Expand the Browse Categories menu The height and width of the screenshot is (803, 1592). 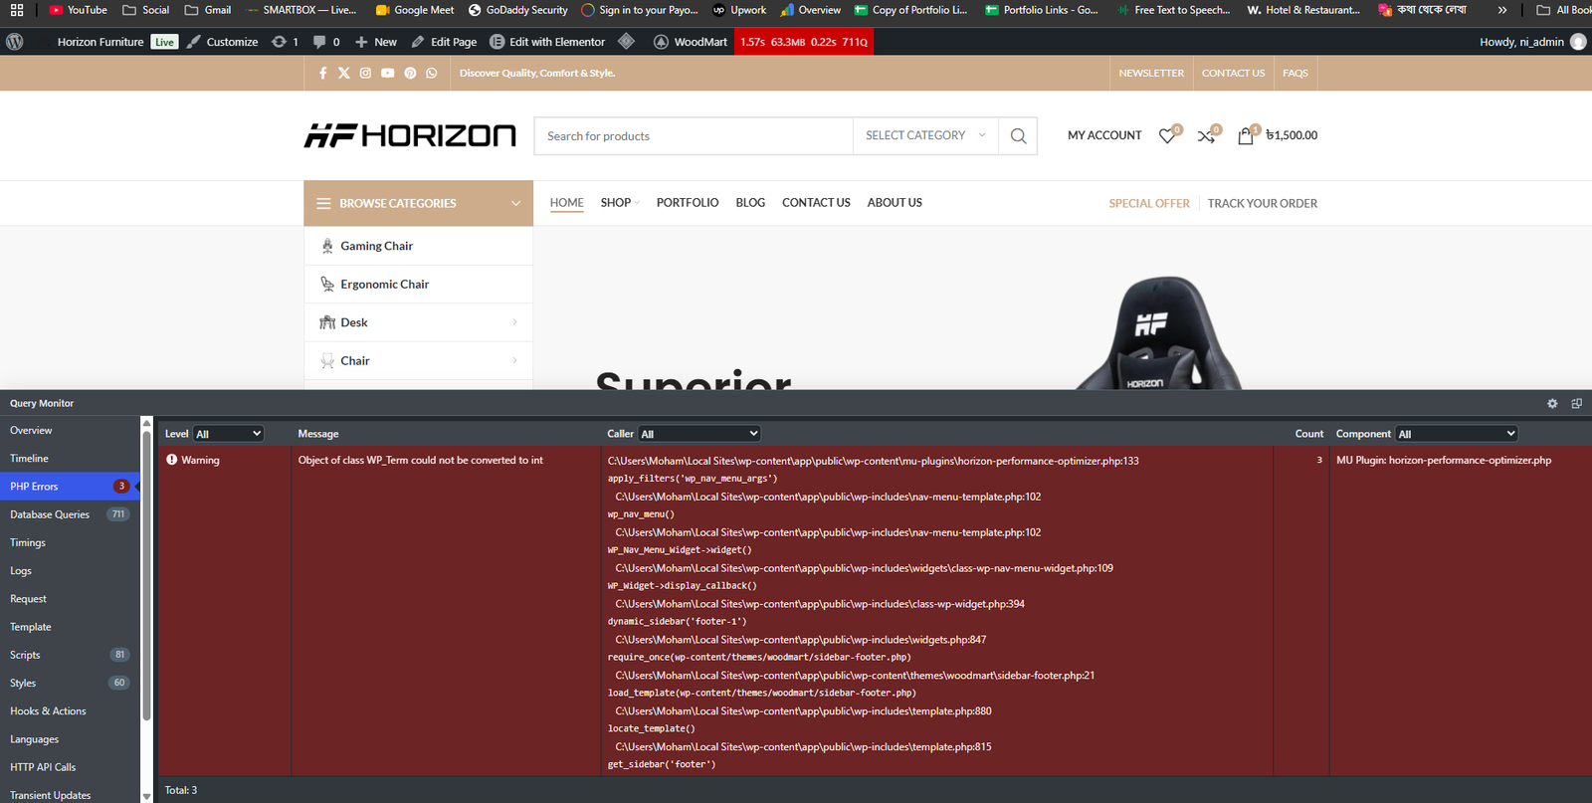418,203
